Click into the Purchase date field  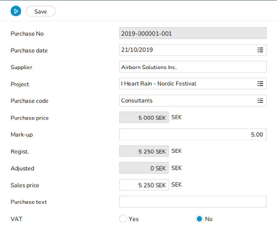(186, 50)
